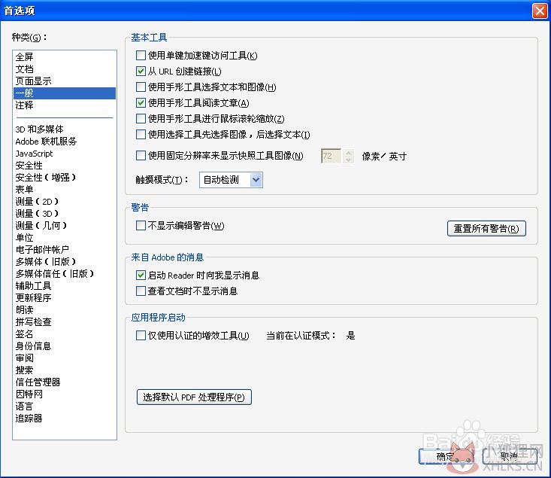Enable 使用单键加速键访问工具 checkbox

point(141,55)
